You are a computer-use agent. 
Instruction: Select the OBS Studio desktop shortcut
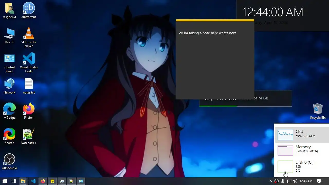pos(10,162)
